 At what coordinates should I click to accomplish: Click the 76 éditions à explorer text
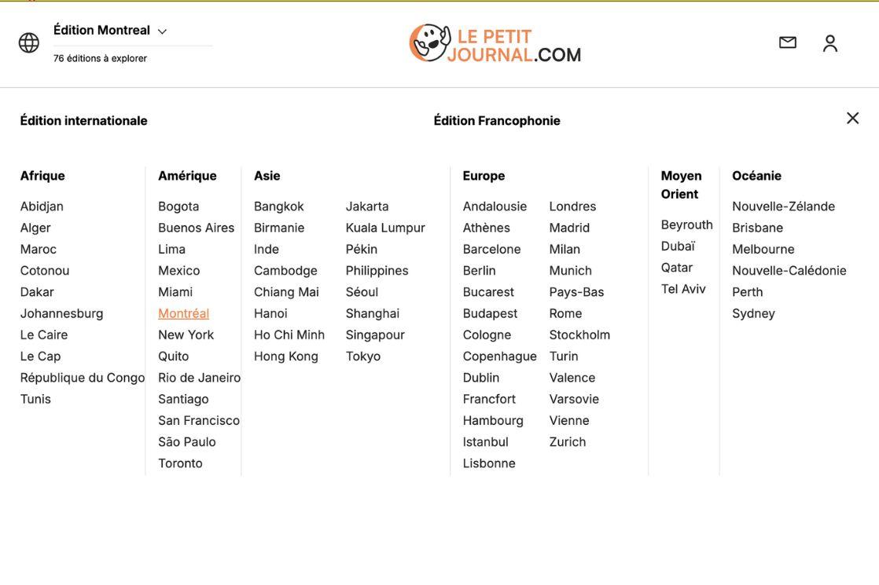click(100, 58)
